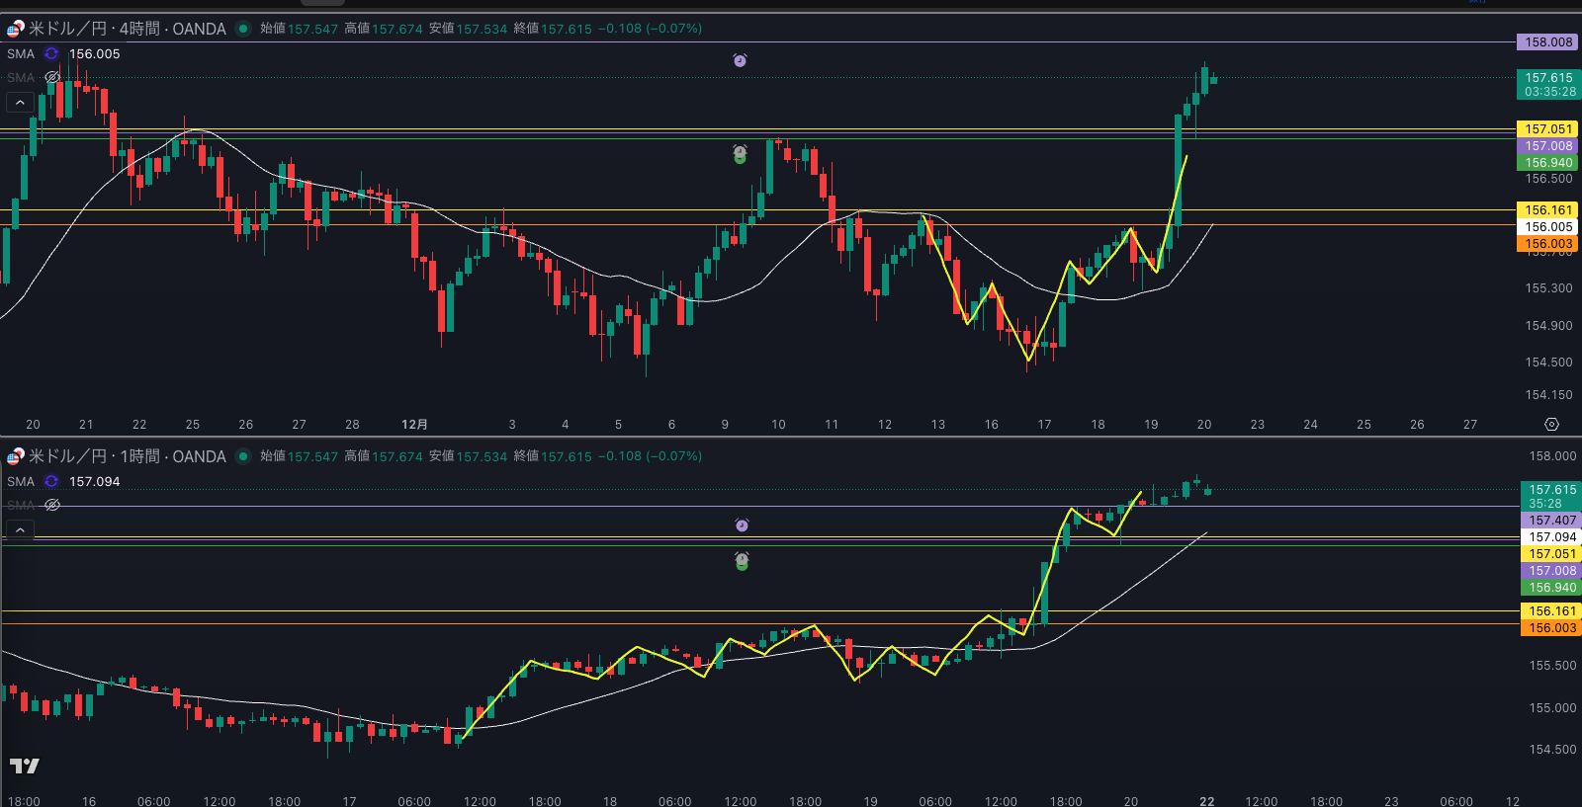Image resolution: width=1582 pixels, height=807 pixels.
Task: Click the green market status dot on 1-hour chart
Action: (243, 456)
